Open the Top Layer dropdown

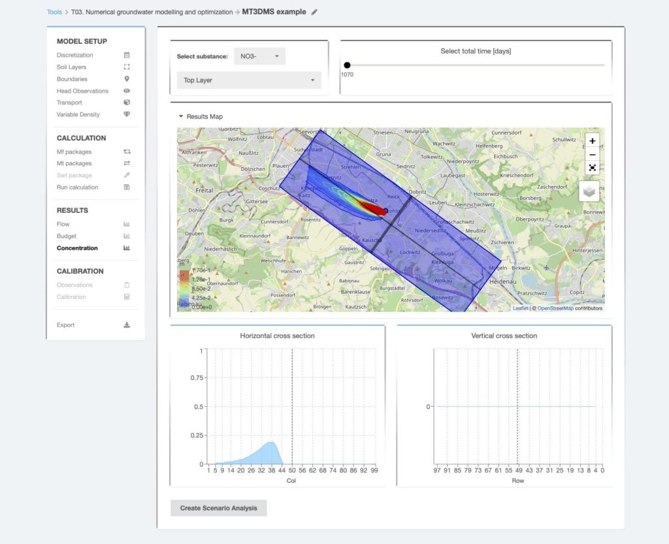(249, 80)
